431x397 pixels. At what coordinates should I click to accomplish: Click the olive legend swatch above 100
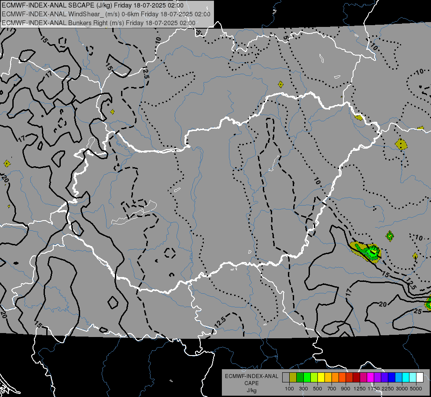point(293,377)
